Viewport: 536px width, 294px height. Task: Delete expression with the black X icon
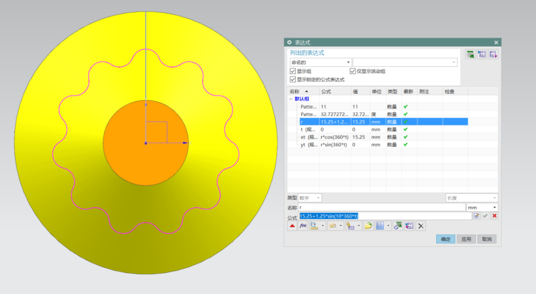pos(421,226)
